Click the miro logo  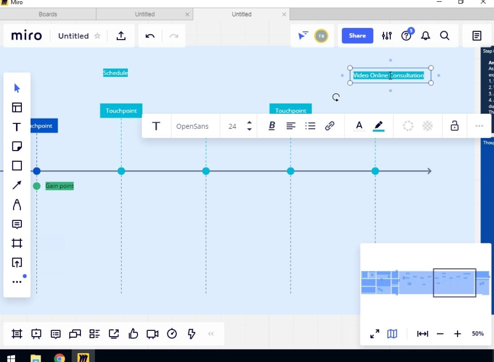[x=27, y=36]
